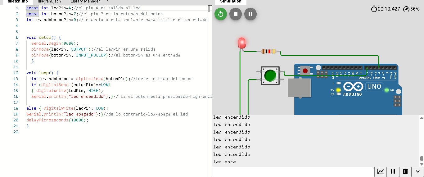Click the red LED in the circuit

242,43
